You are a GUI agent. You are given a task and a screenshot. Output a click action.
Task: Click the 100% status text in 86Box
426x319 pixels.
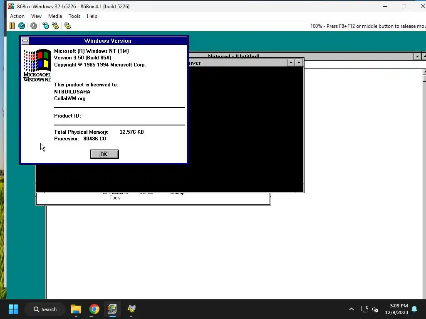(x=368, y=26)
